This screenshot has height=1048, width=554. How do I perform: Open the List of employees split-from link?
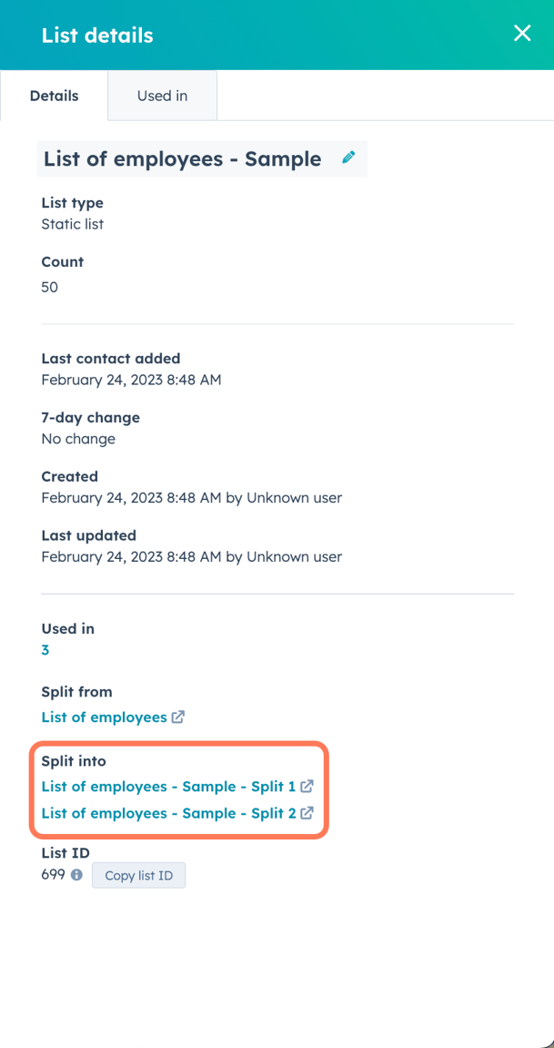coord(104,717)
